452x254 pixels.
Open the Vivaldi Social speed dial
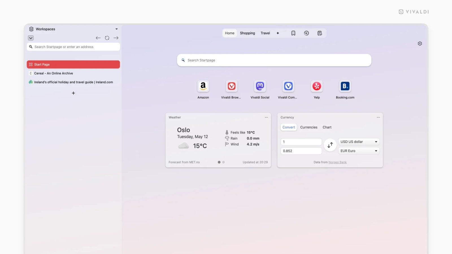click(x=260, y=86)
